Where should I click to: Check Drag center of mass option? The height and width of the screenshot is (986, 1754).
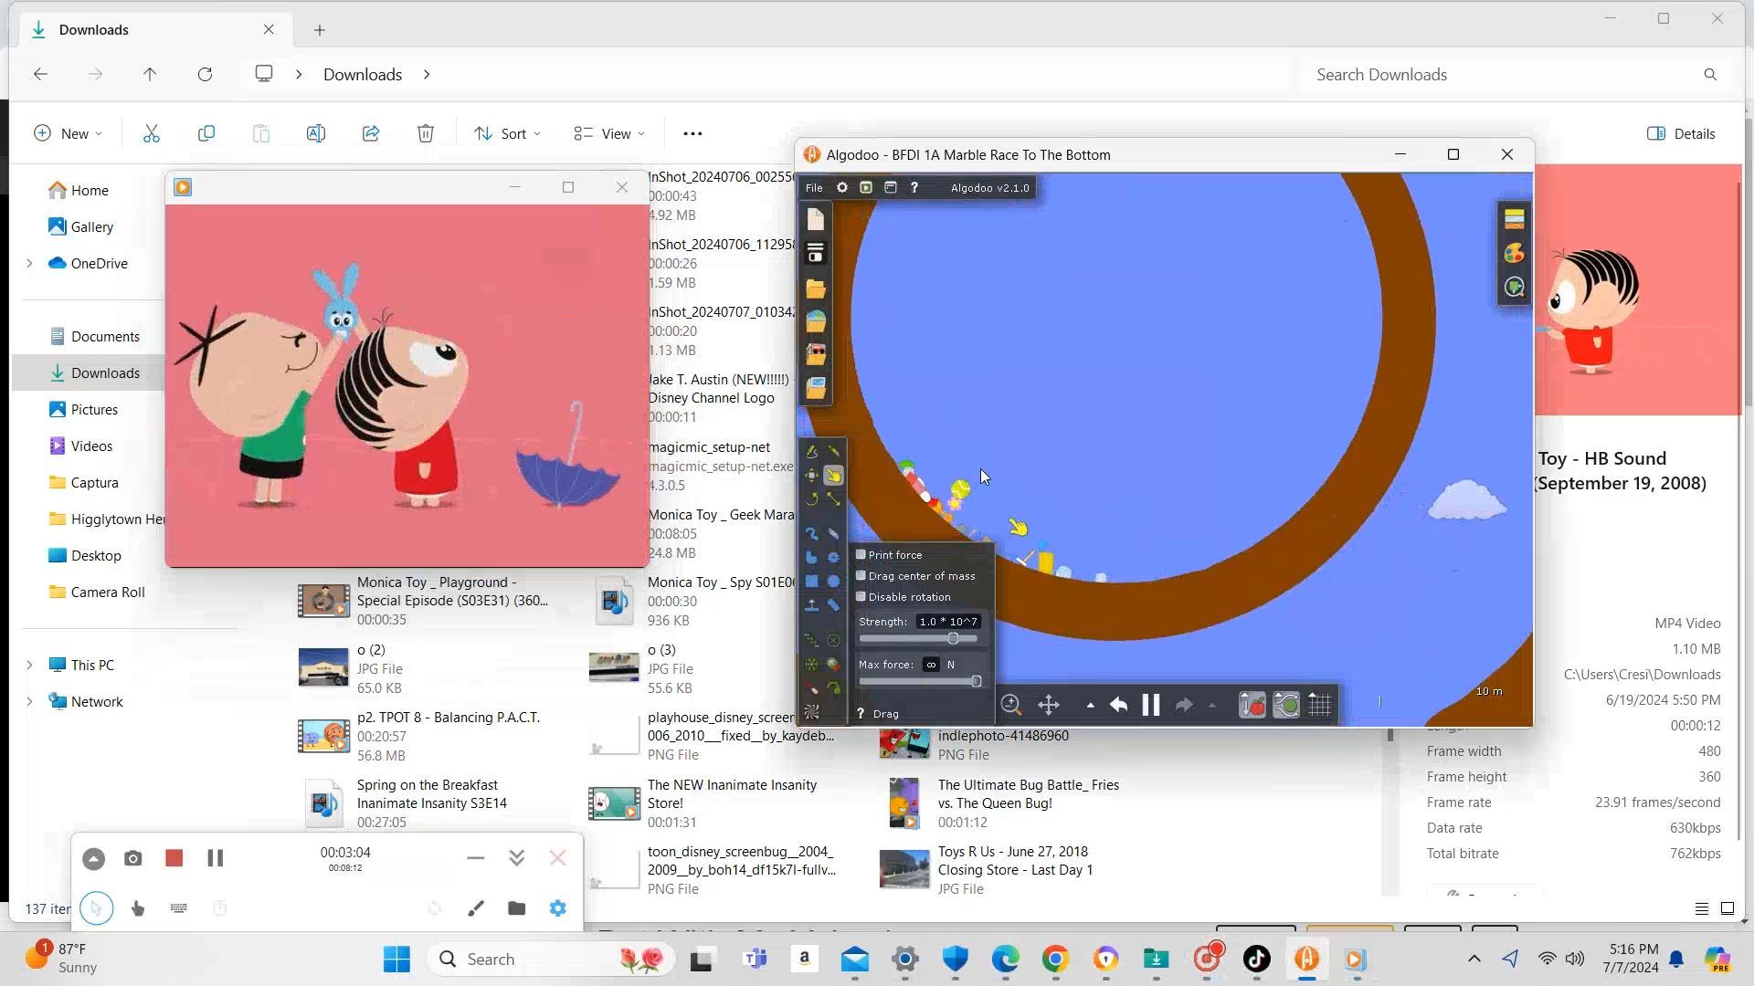(861, 576)
